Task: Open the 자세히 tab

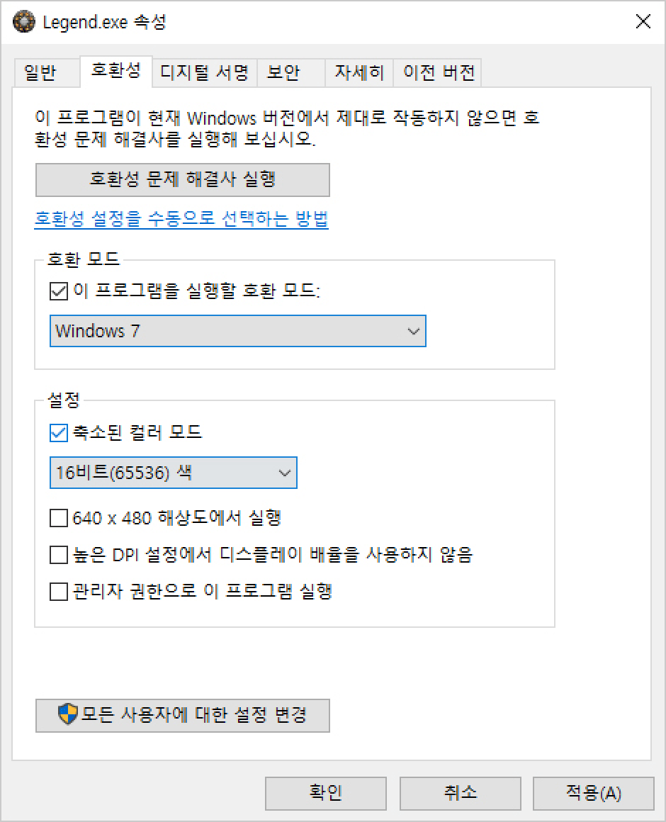Action: coord(359,72)
